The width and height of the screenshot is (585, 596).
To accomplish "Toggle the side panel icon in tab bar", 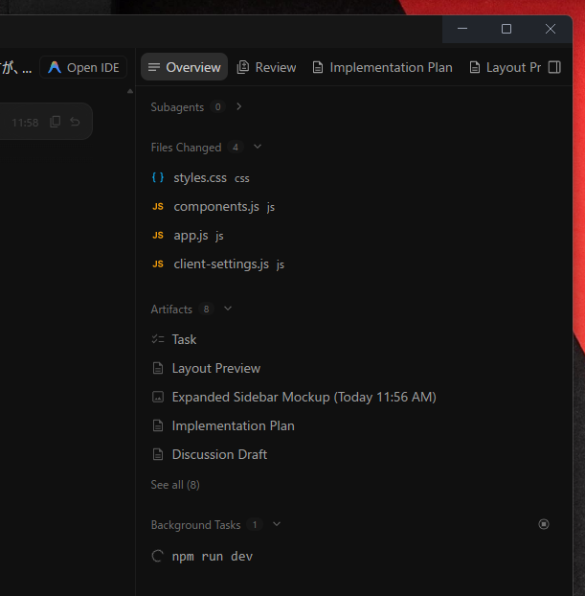I will (x=554, y=67).
